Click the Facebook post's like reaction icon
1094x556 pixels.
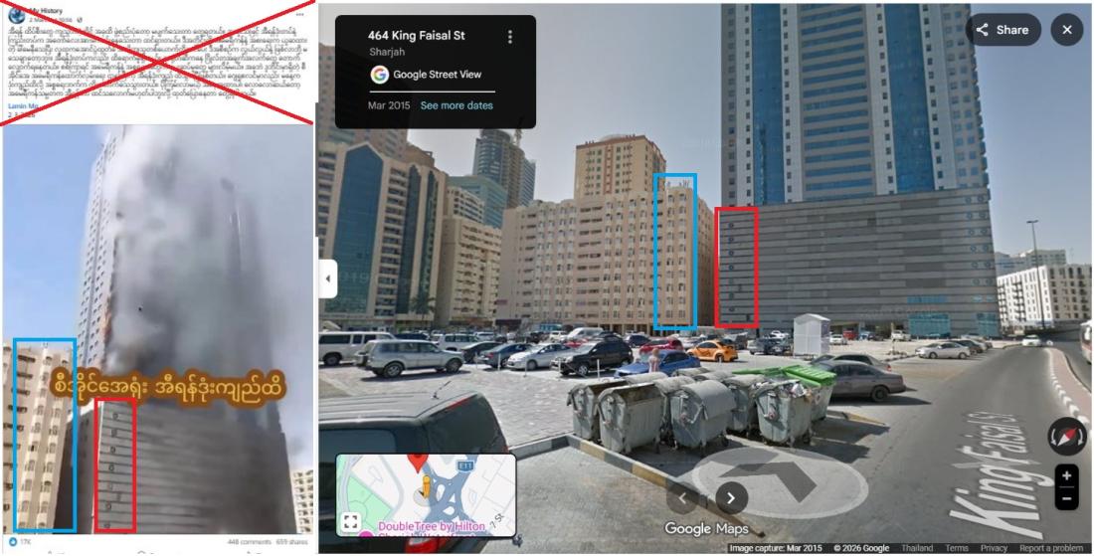(x=12, y=542)
